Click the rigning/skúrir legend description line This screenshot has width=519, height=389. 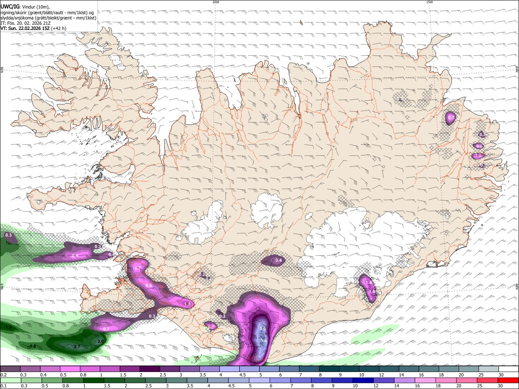(x=47, y=13)
